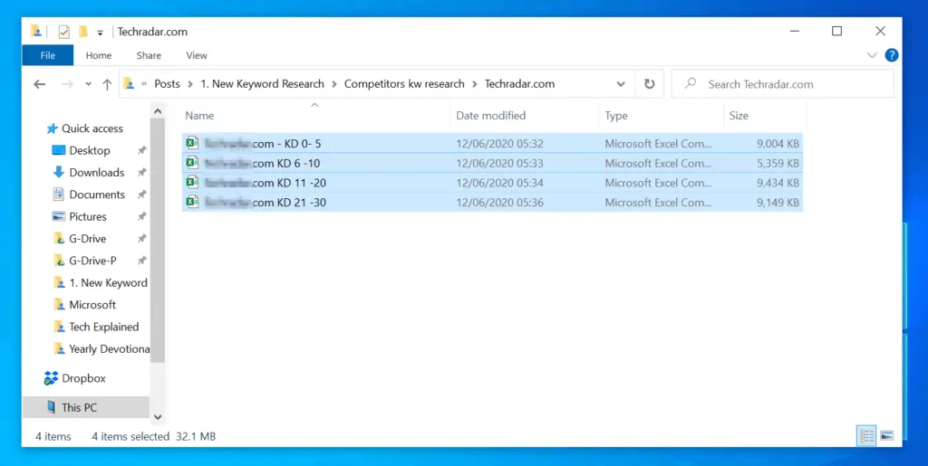This screenshot has width=928, height=466.
Task: Click Excel icon of KD 6 -10 file
Action: 192,163
